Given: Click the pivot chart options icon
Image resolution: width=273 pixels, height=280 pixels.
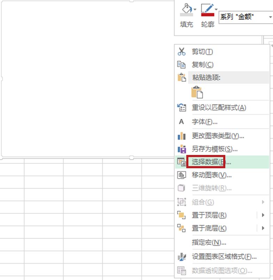Looking at the screenshot, I should [181, 271].
